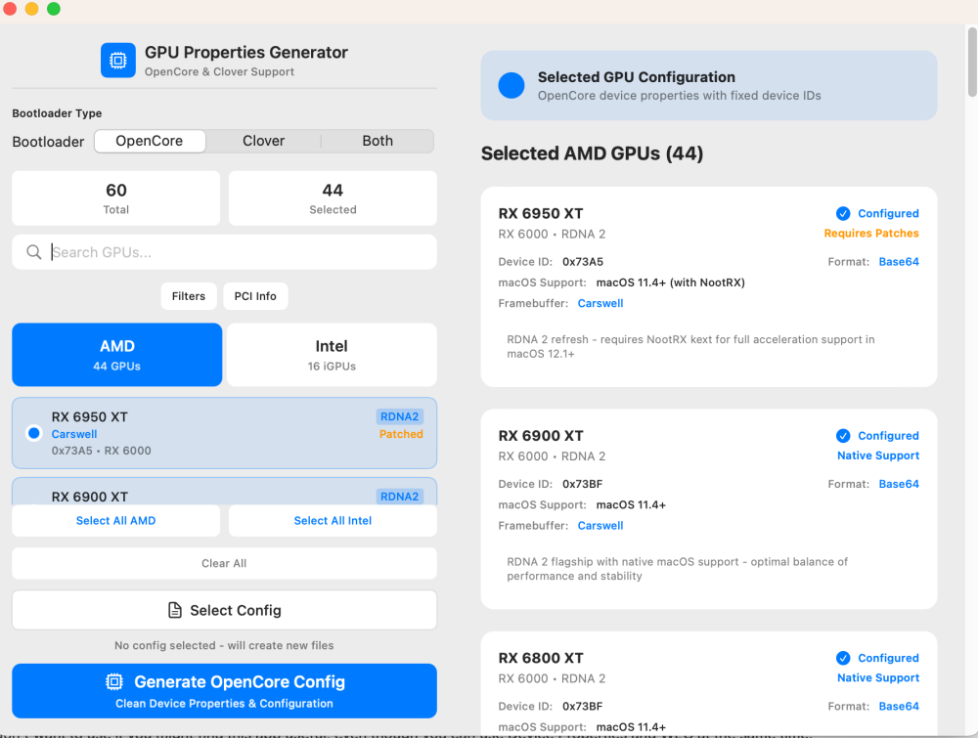The height and width of the screenshot is (738, 978).
Task: Select OpenCore bootloader option
Action: (x=150, y=141)
